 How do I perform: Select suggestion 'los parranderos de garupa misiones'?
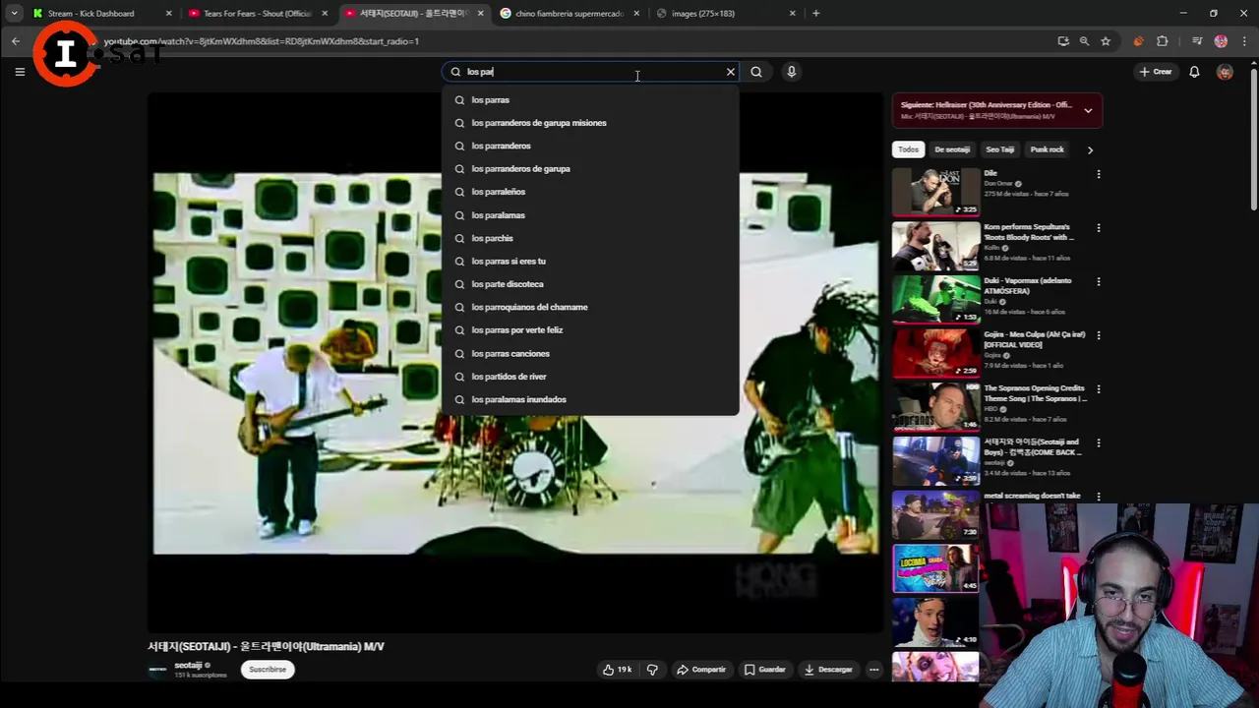point(590,123)
